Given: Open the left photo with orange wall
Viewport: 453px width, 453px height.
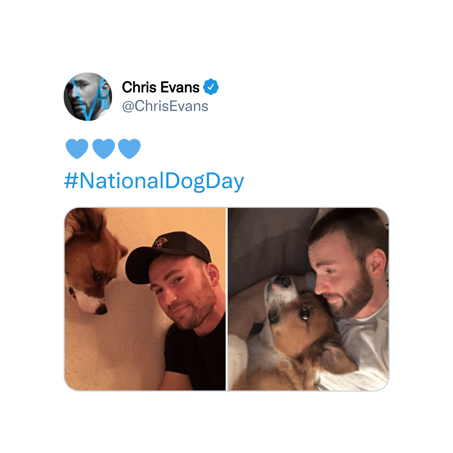Looking at the screenshot, I should point(145,299).
